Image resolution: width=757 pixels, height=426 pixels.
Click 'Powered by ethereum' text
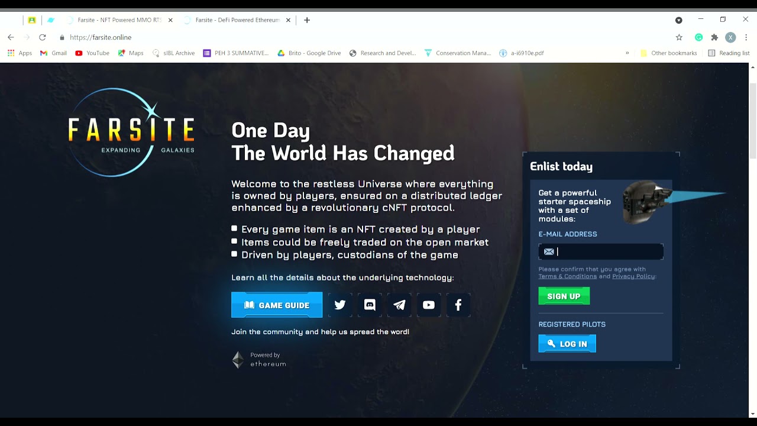coord(268,360)
